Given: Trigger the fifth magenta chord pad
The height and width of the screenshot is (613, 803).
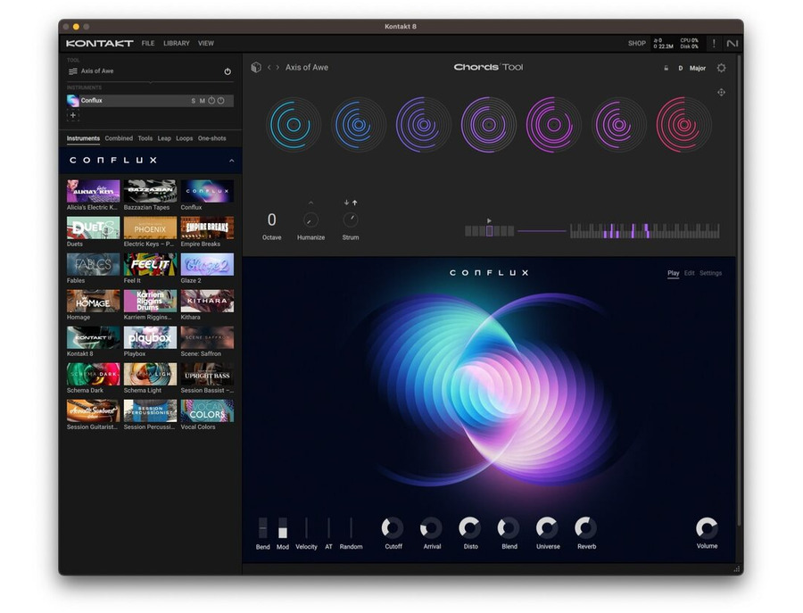Looking at the screenshot, I should (x=553, y=124).
